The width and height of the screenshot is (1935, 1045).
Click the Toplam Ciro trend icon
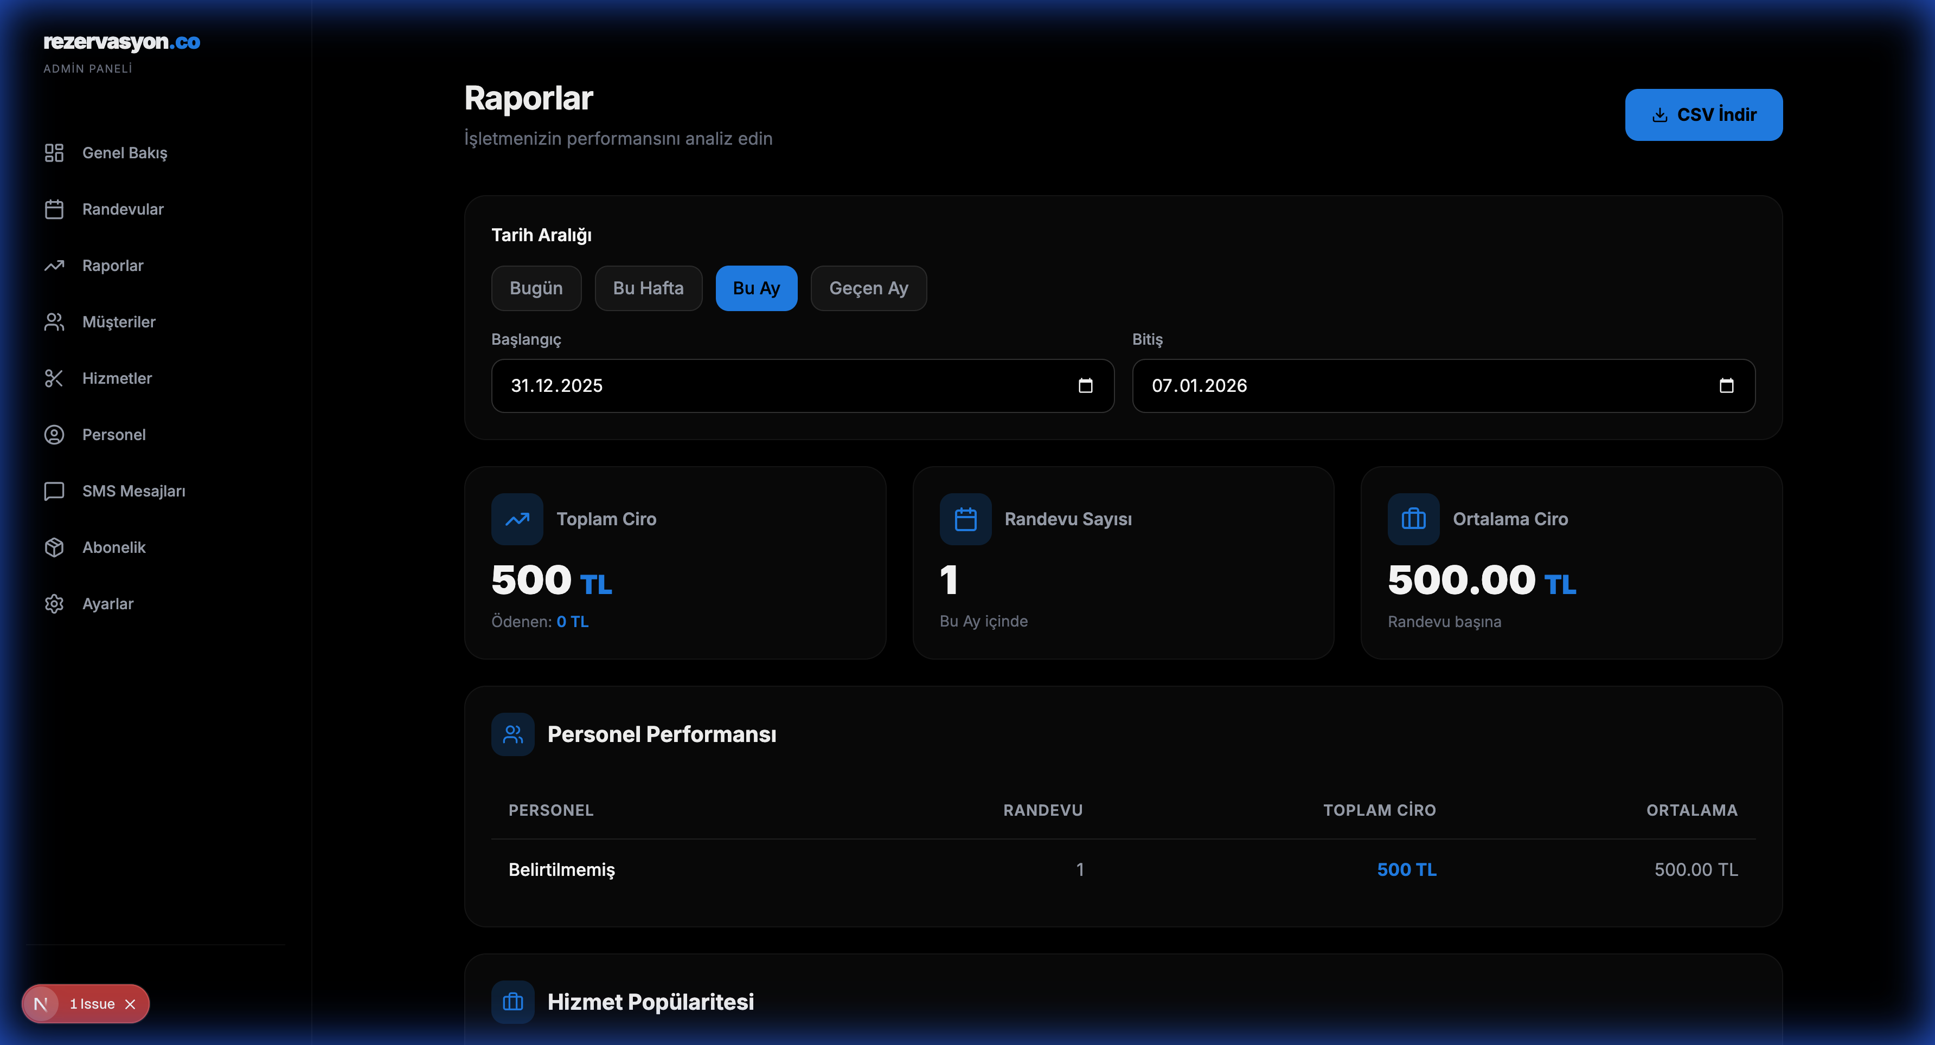click(x=517, y=519)
